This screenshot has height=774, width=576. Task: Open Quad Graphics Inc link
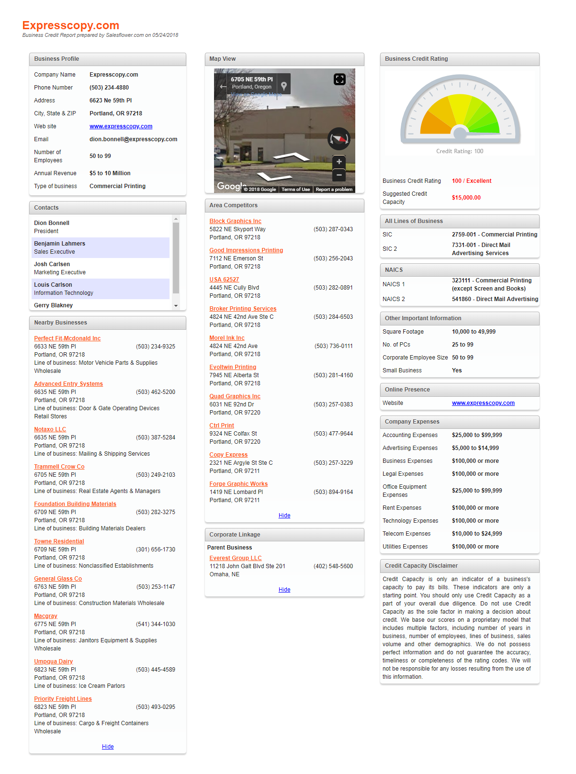click(x=235, y=396)
